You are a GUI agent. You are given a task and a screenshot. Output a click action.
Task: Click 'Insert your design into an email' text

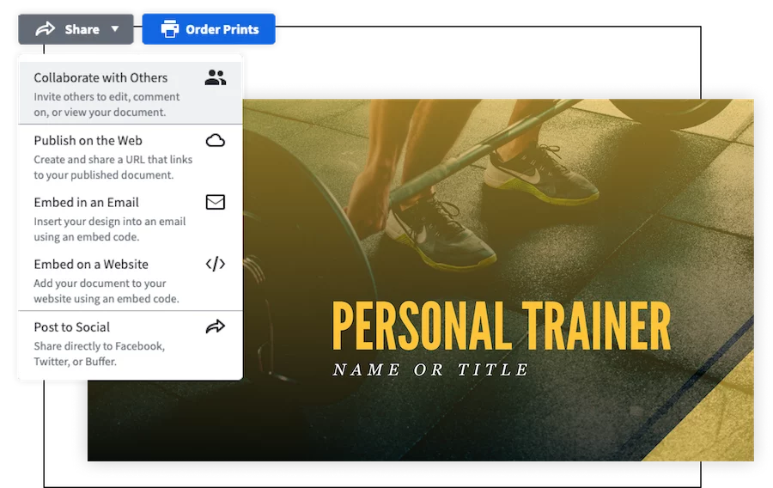coord(109,222)
